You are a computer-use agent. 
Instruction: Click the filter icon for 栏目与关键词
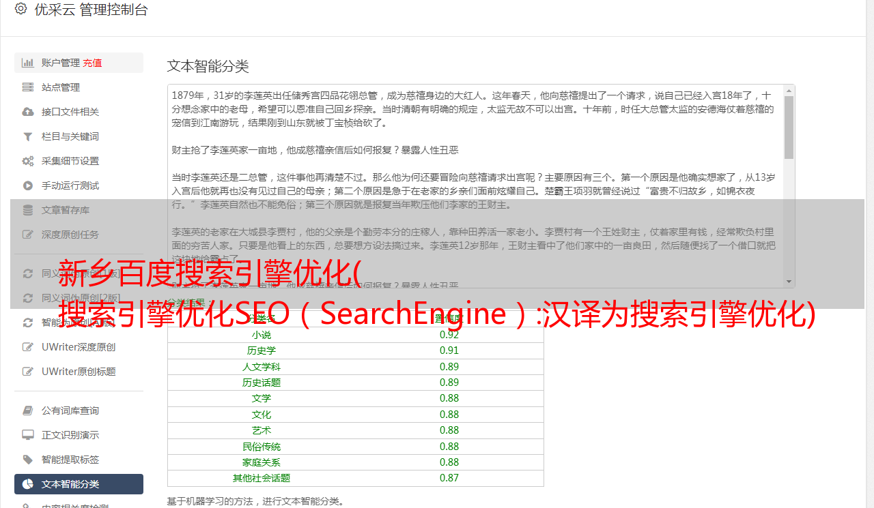pyautogui.click(x=28, y=136)
